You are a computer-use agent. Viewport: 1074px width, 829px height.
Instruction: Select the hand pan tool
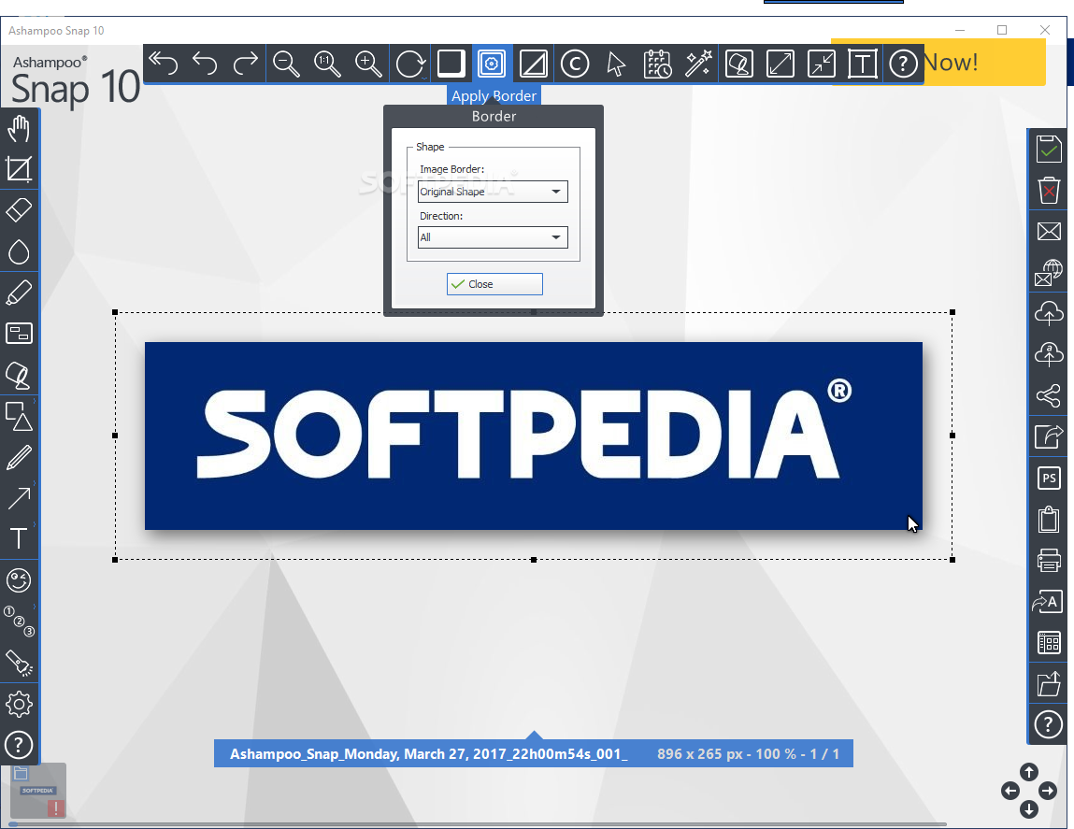[20, 128]
